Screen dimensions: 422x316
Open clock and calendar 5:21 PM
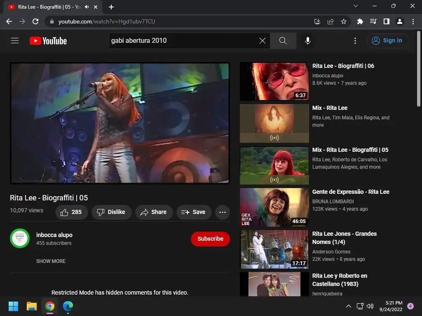click(391, 306)
